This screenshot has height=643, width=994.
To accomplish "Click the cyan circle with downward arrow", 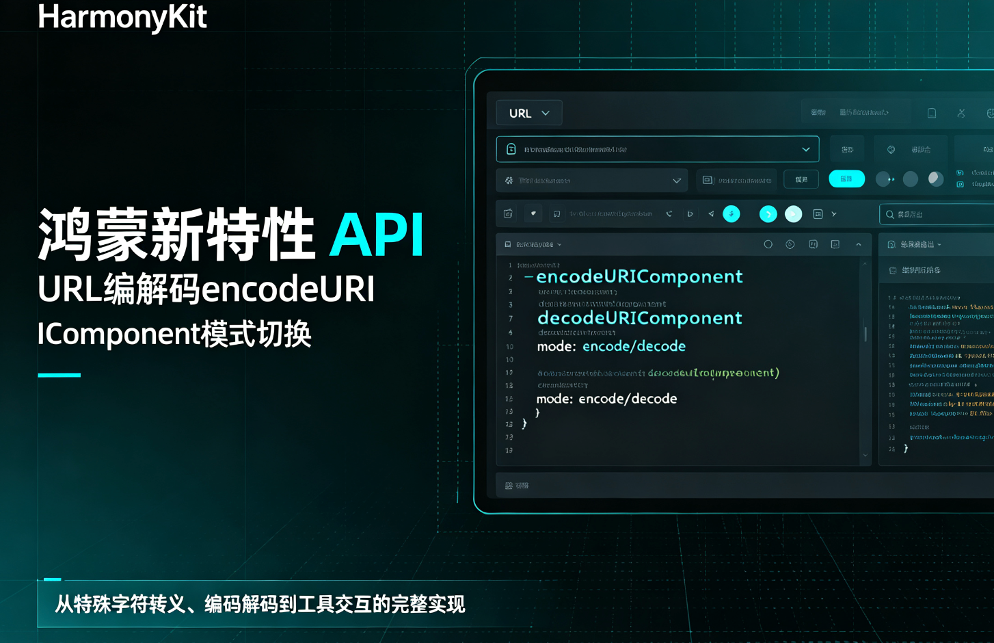I will [x=731, y=214].
